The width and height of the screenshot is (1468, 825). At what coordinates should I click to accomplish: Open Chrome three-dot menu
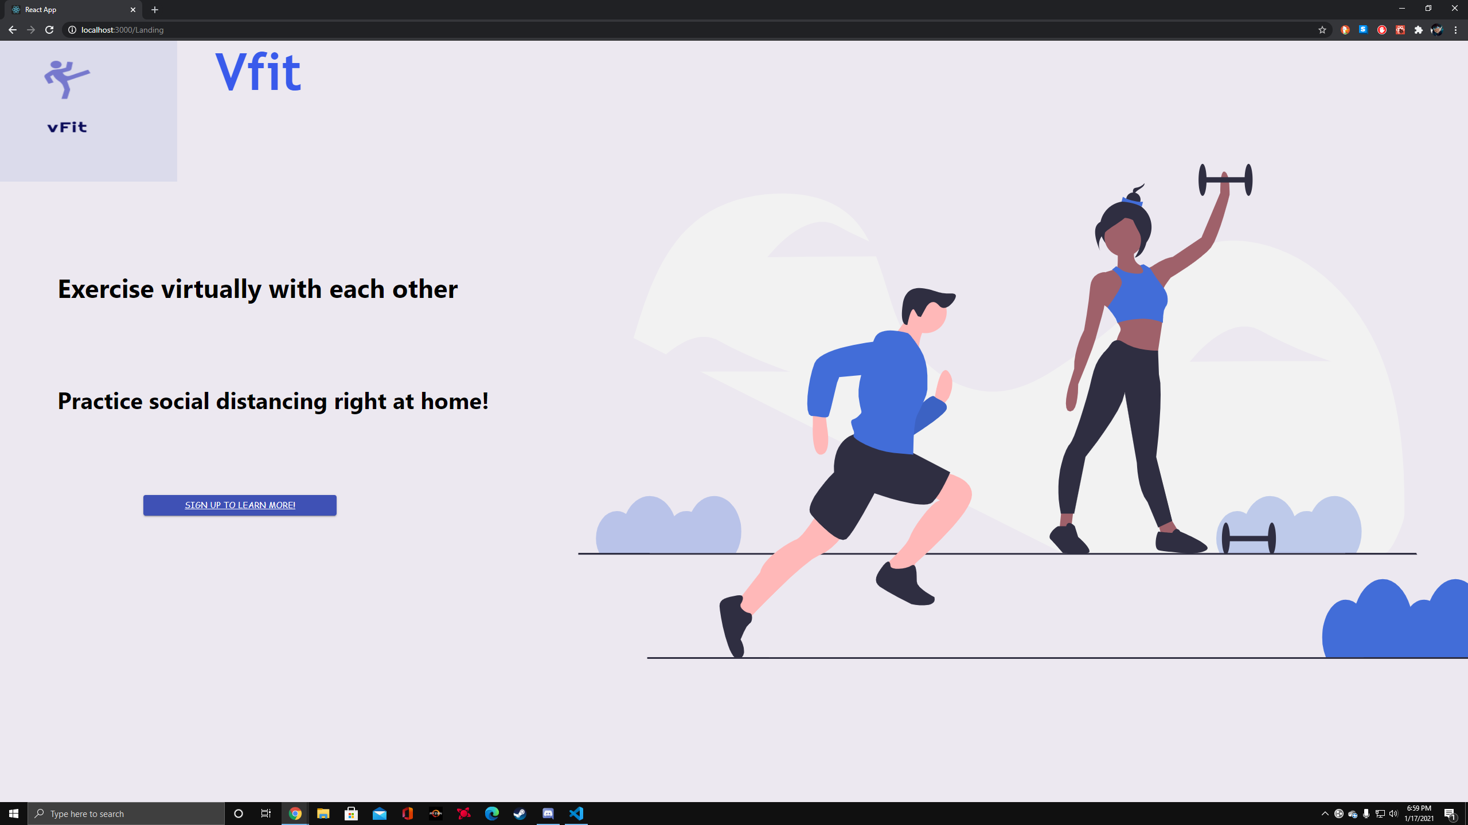tap(1455, 30)
